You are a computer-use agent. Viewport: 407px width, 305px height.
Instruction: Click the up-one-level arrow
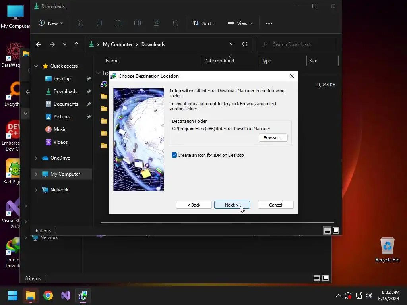pos(76,44)
